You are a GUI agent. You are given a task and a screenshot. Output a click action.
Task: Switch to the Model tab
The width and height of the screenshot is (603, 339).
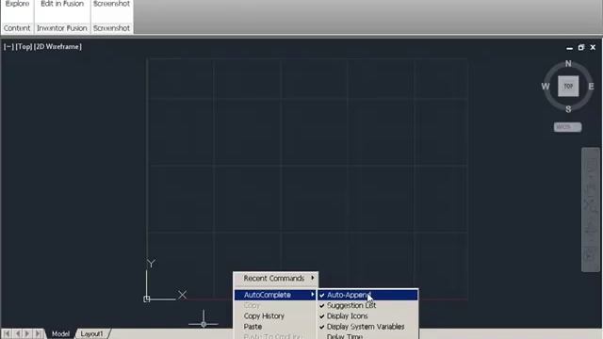[x=60, y=333]
